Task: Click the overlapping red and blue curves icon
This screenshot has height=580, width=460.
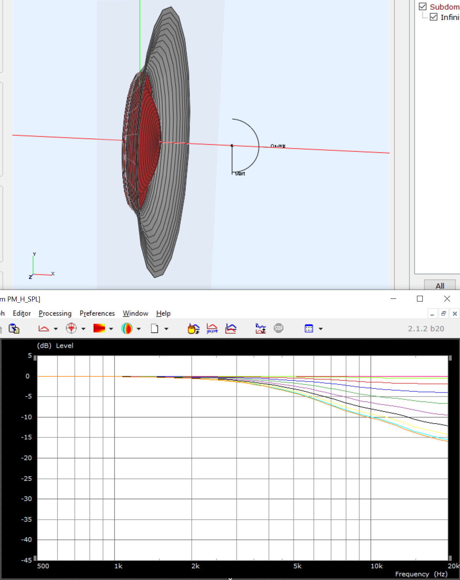Action: pos(231,329)
